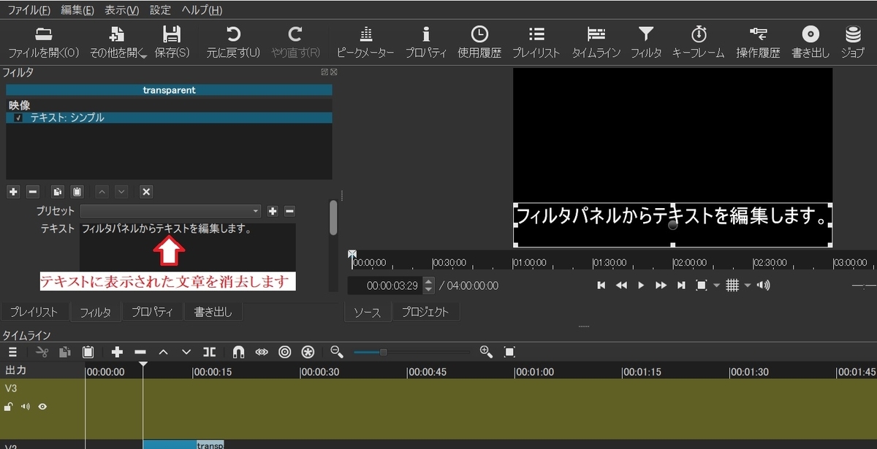This screenshot has height=449, width=877.
Task: Split at playhead timeline icon
Action: [210, 352]
